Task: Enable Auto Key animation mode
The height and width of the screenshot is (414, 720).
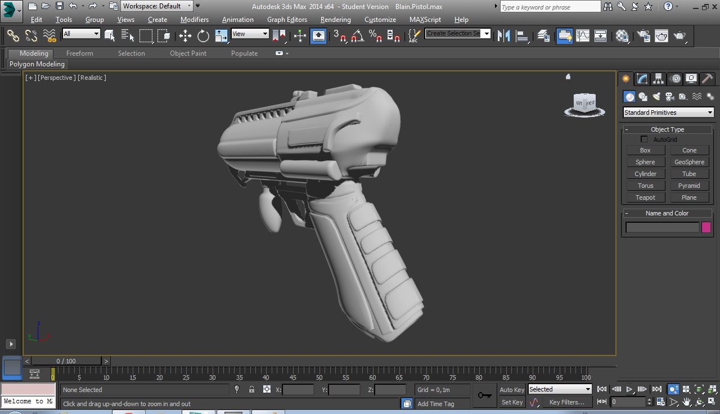Action: [511, 389]
